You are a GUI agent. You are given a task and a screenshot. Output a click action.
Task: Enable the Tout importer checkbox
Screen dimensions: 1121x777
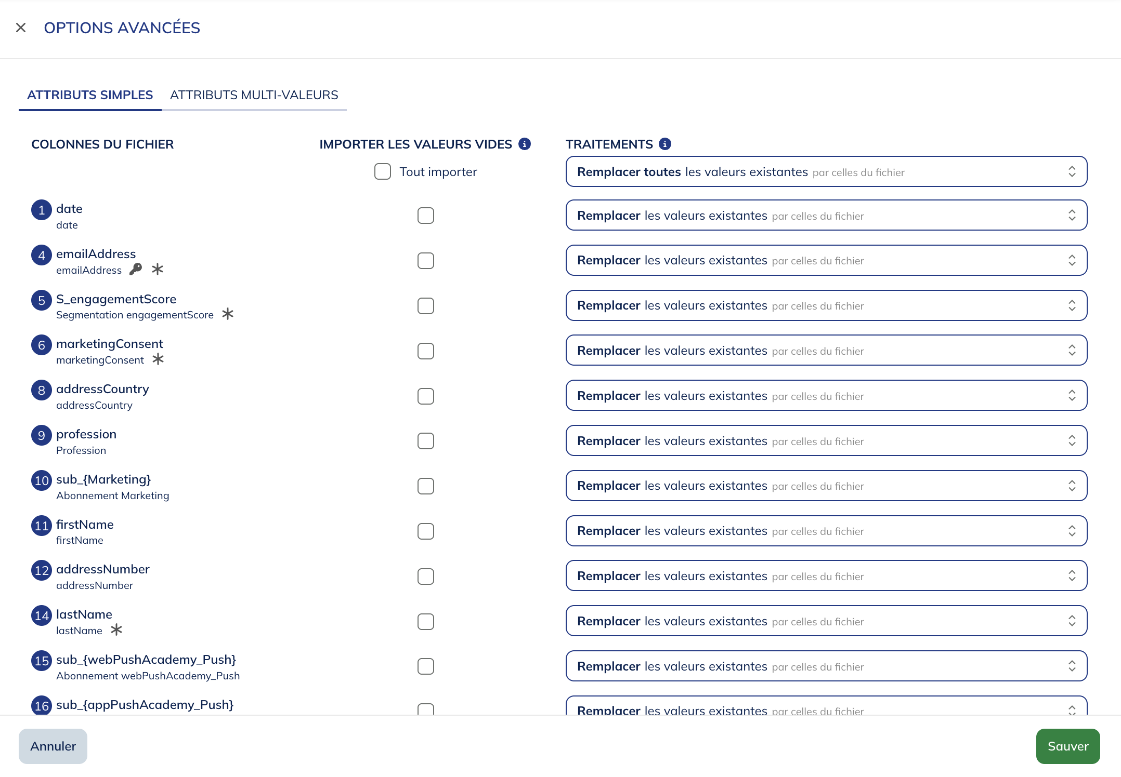pos(382,171)
